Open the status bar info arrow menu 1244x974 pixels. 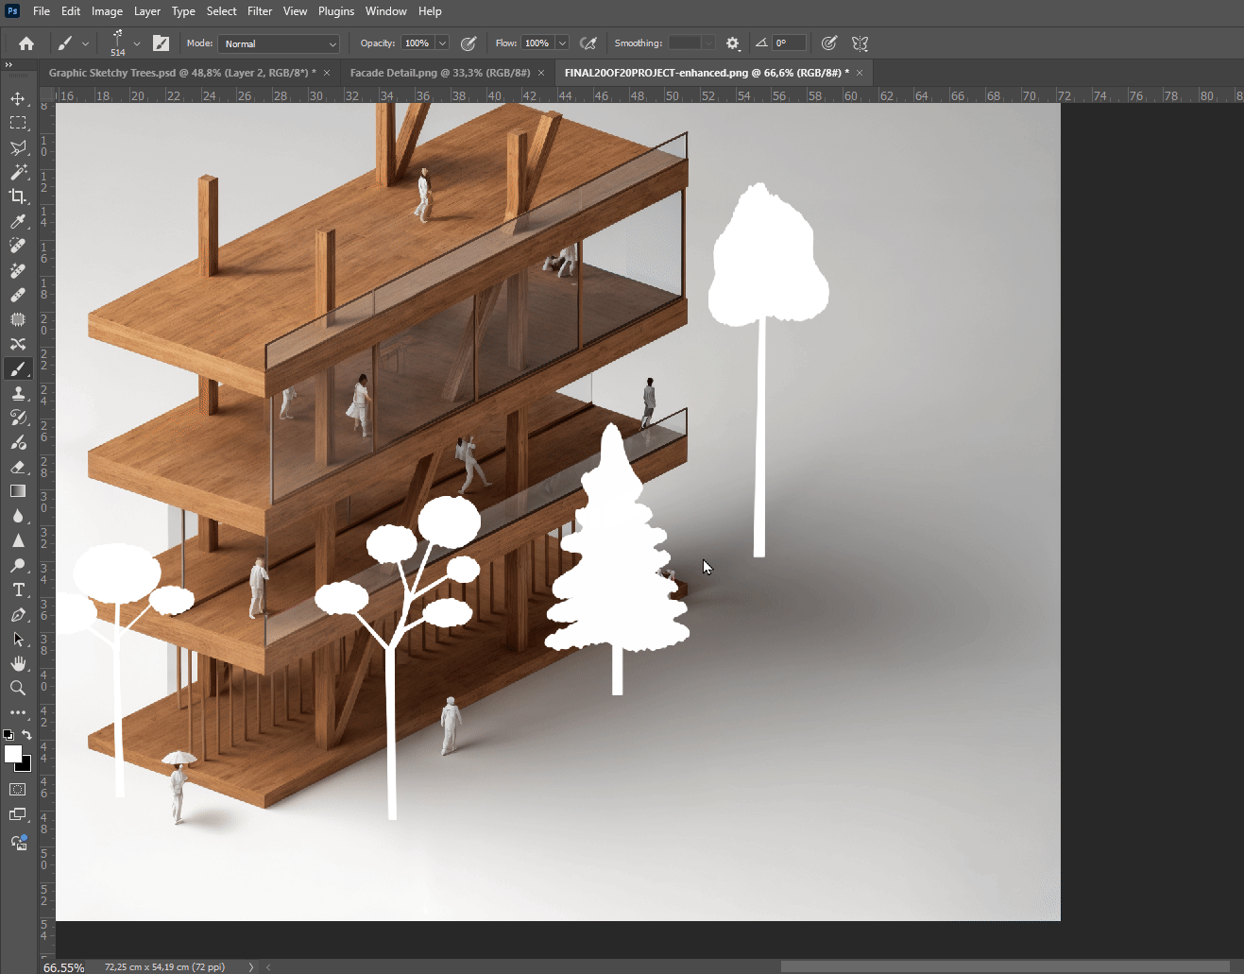click(x=250, y=966)
